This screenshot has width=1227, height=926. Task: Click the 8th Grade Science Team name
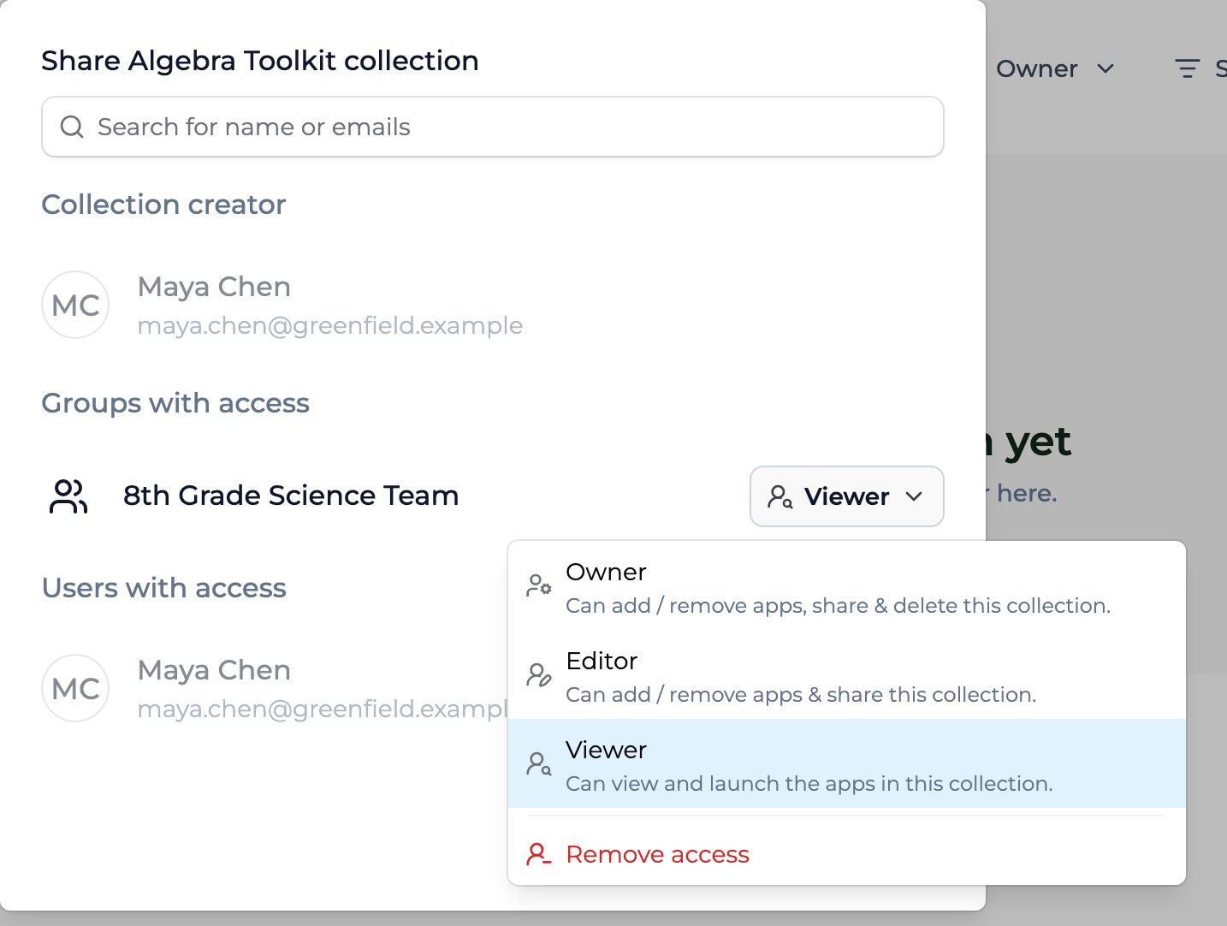tap(291, 496)
